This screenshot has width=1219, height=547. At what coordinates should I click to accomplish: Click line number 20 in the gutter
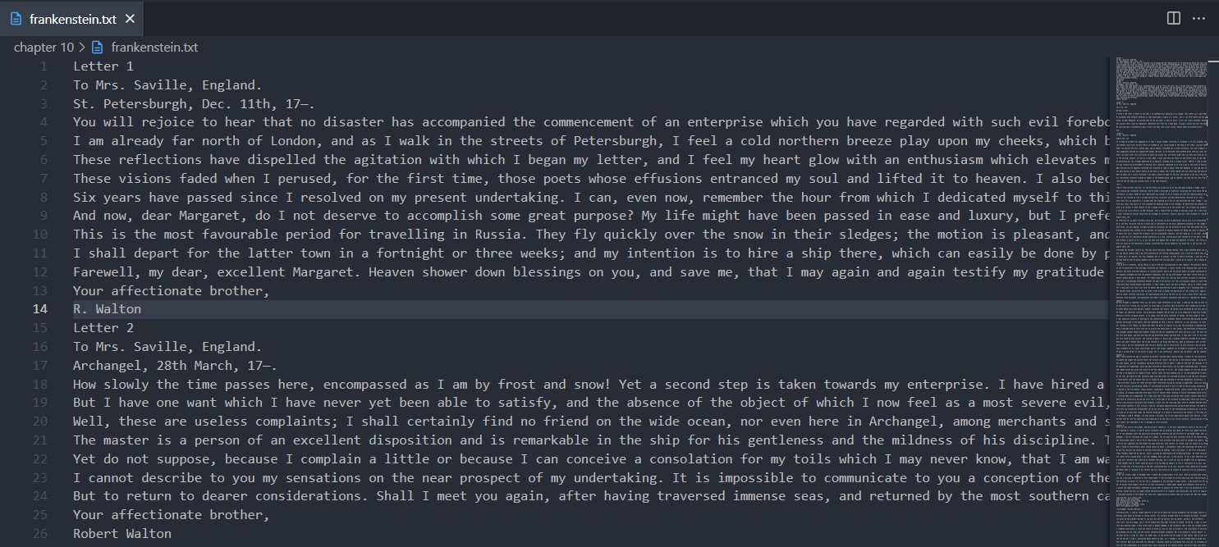(x=39, y=422)
